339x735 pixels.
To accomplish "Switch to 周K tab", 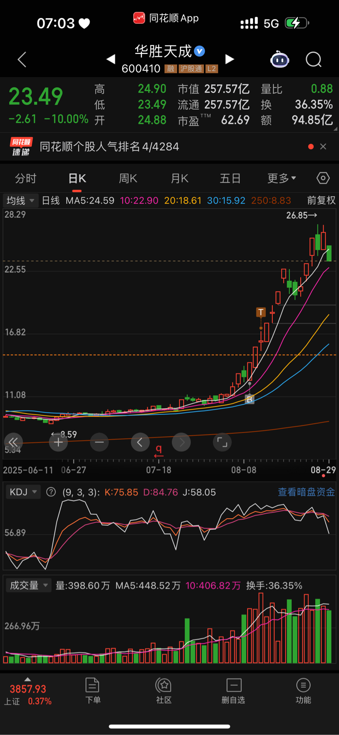I will click(128, 178).
